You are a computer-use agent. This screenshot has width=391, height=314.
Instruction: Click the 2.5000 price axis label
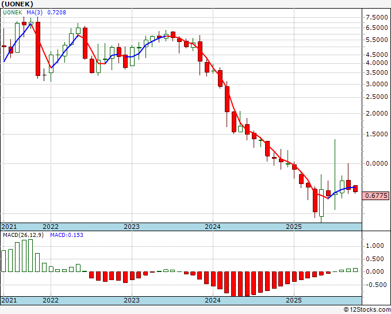pos(377,97)
